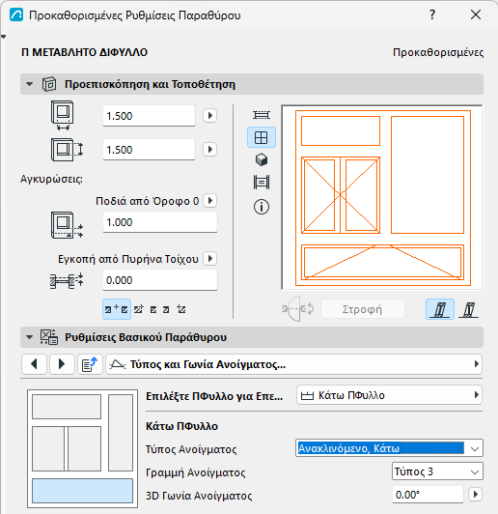Click the 3D opening angle field 0.00°
Screen dimensions: 498x514
428,495
